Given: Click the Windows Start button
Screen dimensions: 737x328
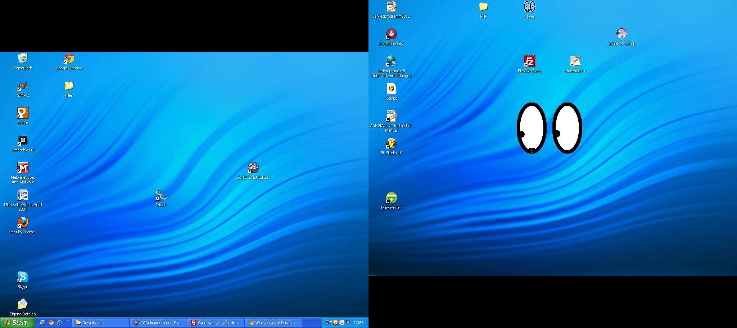Looking at the screenshot, I should (17, 323).
